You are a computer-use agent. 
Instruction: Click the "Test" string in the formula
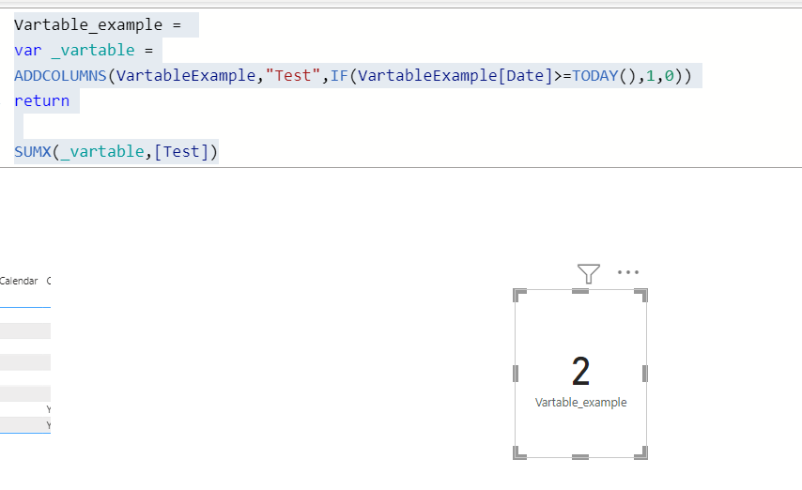click(x=293, y=76)
